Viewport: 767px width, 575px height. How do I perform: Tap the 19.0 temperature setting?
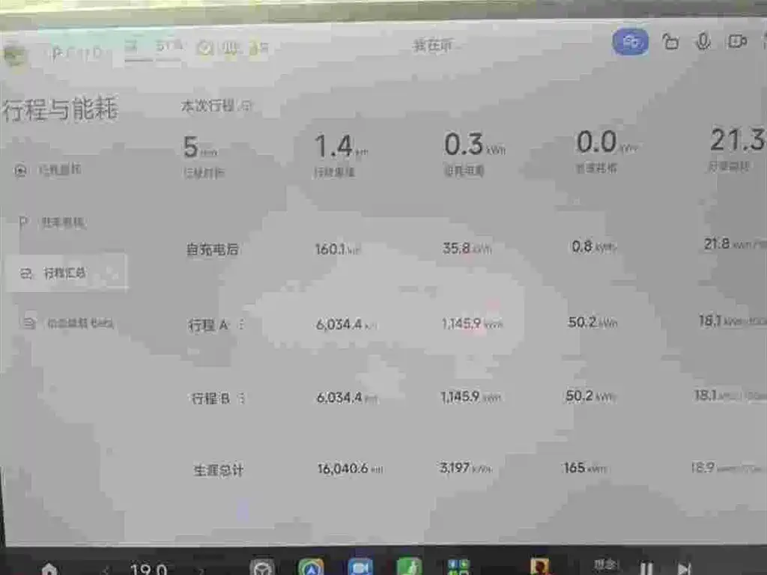click(x=149, y=569)
